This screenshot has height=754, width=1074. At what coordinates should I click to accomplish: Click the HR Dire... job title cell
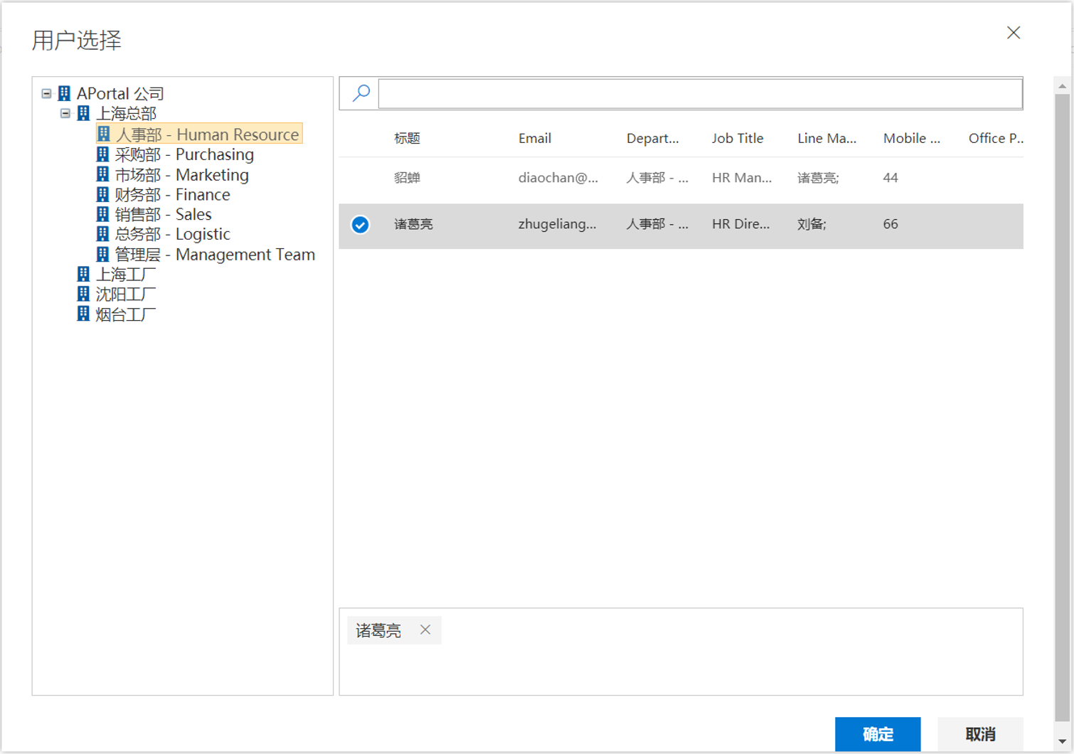point(740,224)
